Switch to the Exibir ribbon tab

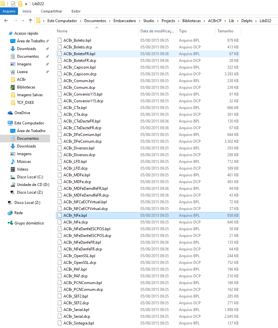(76, 11)
